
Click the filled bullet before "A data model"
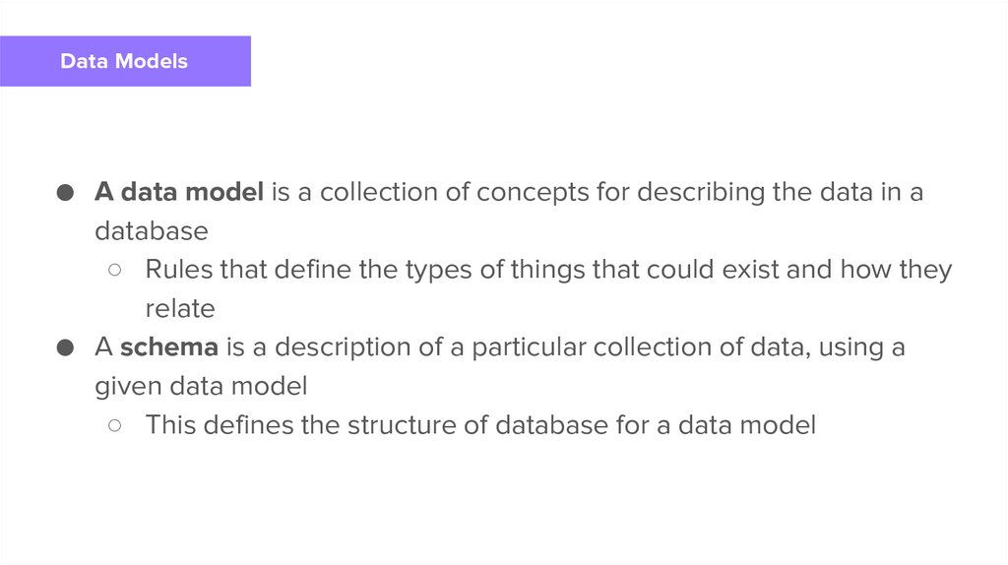tap(65, 193)
